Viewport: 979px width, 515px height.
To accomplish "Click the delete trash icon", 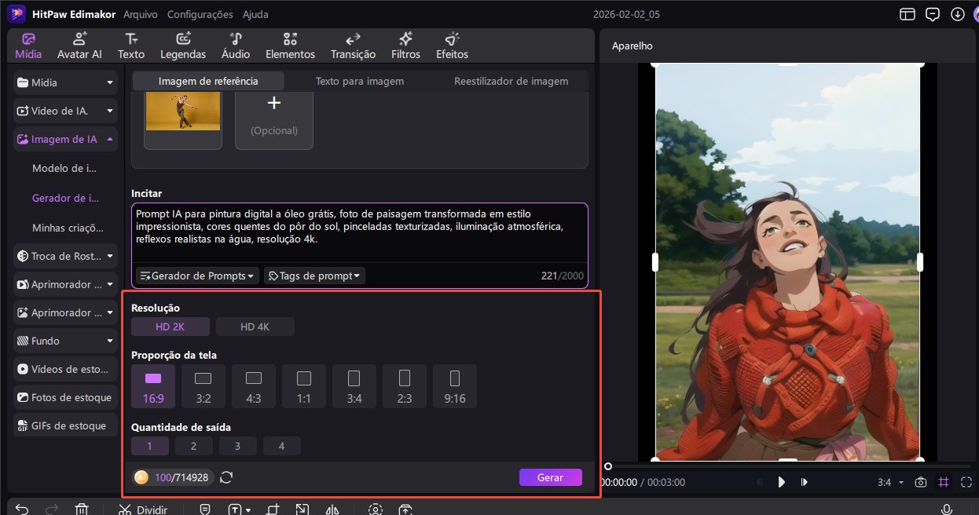I will coord(81,509).
